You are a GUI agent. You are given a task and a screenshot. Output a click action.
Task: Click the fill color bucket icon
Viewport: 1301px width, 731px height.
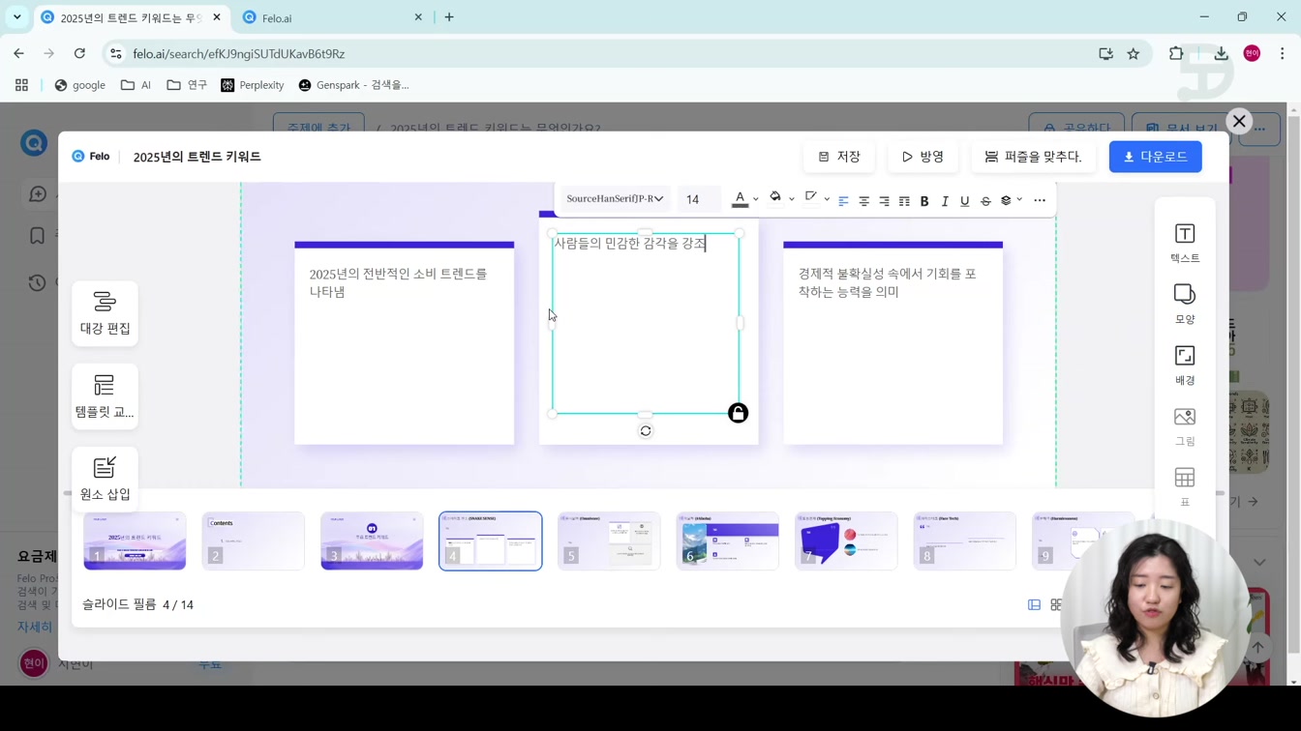pyautogui.click(x=775, y=198)
